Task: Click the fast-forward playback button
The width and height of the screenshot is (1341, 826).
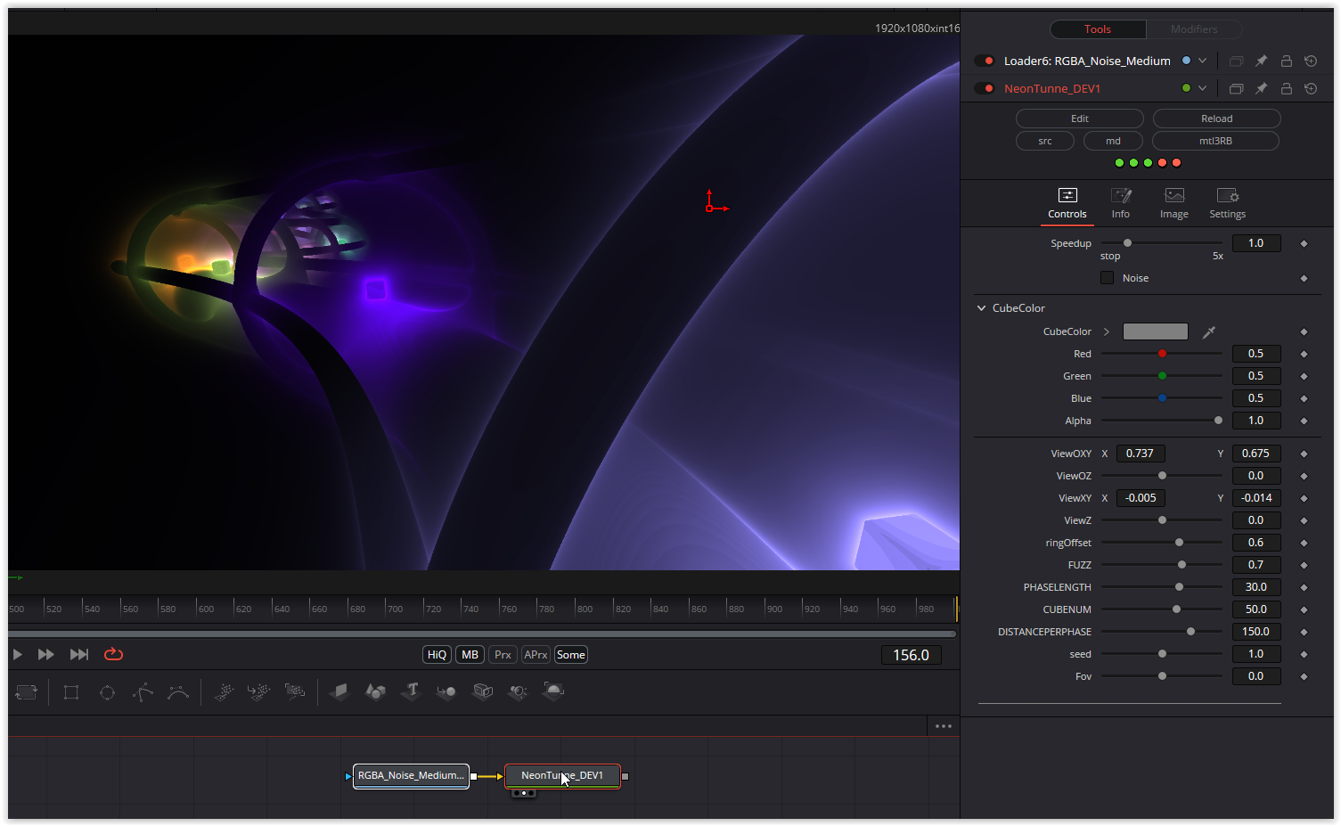Action: 46,655
